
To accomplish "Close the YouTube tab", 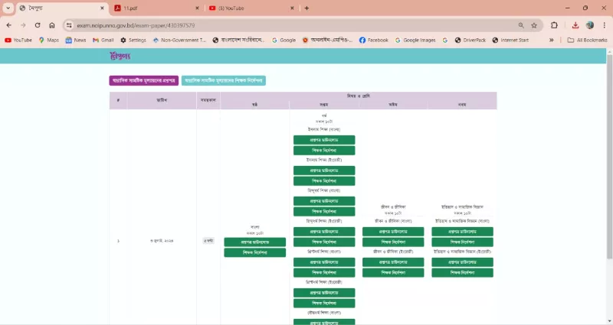I will tap(292, 8).
